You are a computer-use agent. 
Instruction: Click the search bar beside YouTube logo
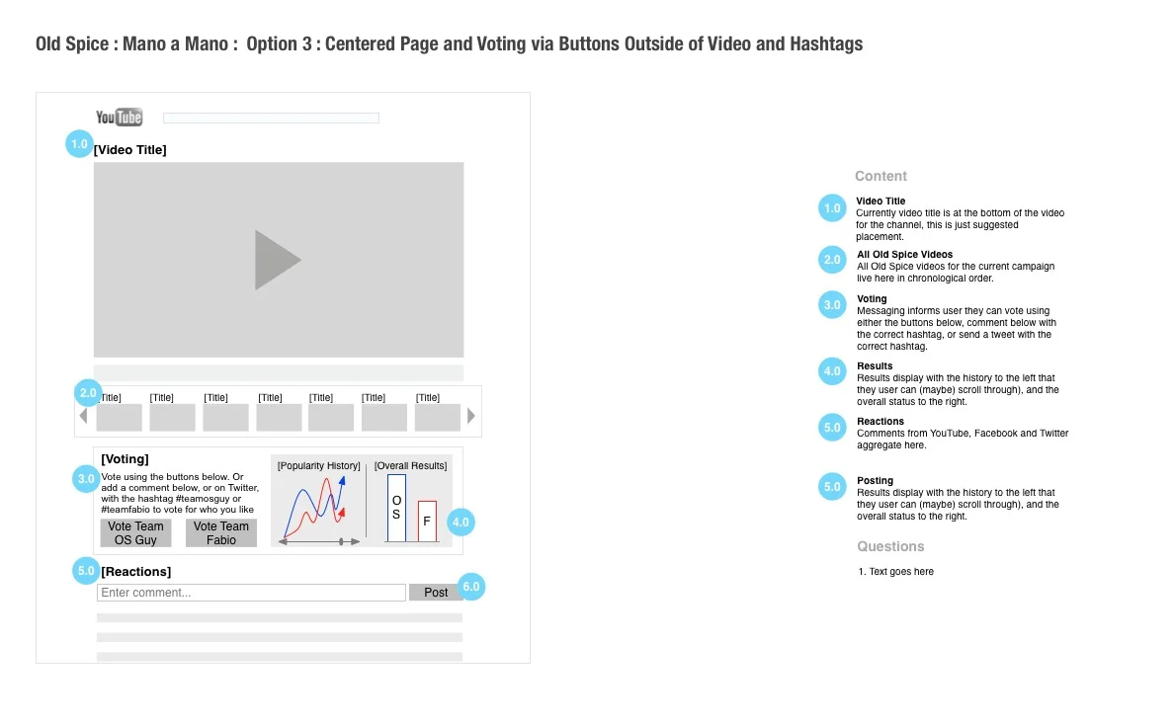(271, 118)
